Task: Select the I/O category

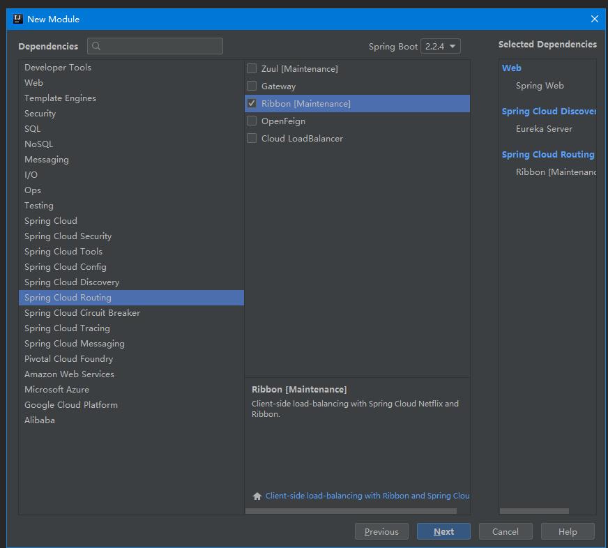Action: [132, 175]
